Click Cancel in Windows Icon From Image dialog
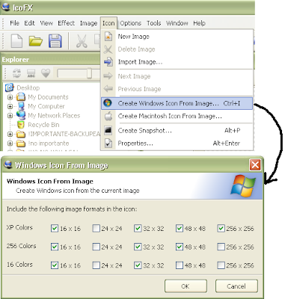This screenshot has width=285, height=299. [236, 286]
